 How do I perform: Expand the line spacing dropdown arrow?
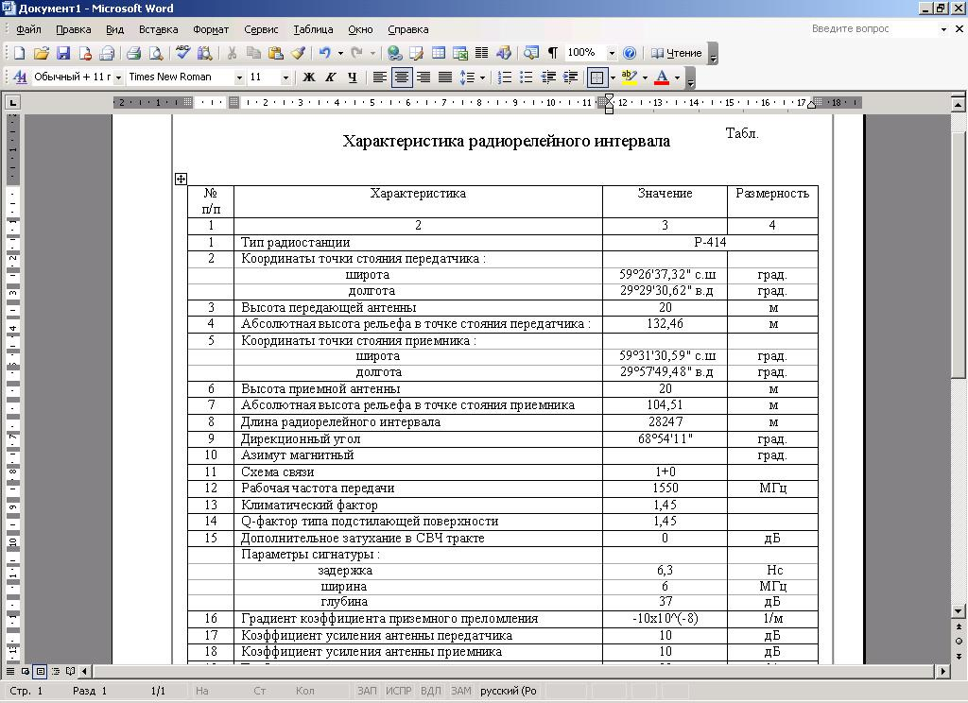click(482, 77)
